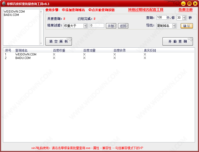This screenshot has height=152, width=199.
Task: Click the filter value field showing 0
Action: click(97, 25)
